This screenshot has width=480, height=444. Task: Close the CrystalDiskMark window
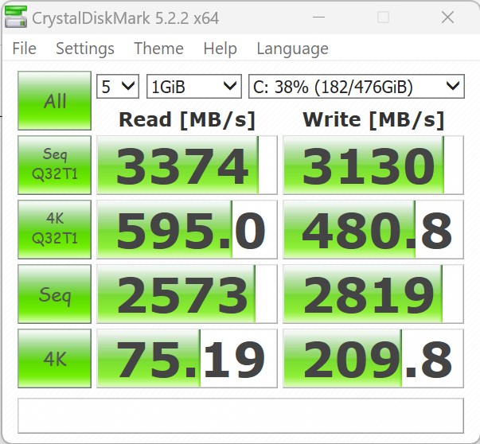click(447, 18)
